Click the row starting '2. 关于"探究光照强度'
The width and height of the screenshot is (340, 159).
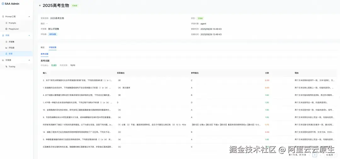(x=189, y=80)
